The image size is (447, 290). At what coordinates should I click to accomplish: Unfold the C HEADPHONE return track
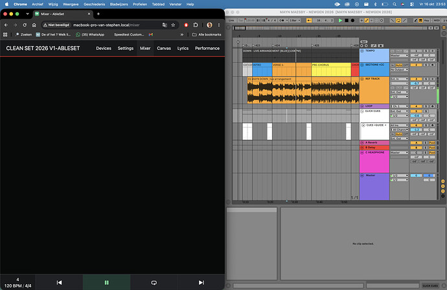coord(362,152)
